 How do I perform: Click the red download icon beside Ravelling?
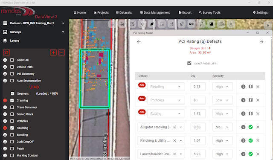tap(5, 128)
